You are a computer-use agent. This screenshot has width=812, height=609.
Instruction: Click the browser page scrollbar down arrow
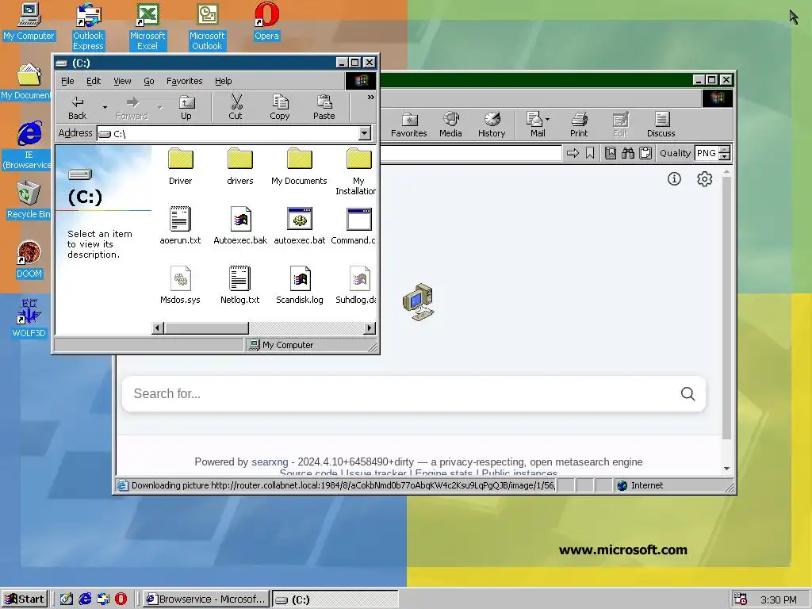726,469
